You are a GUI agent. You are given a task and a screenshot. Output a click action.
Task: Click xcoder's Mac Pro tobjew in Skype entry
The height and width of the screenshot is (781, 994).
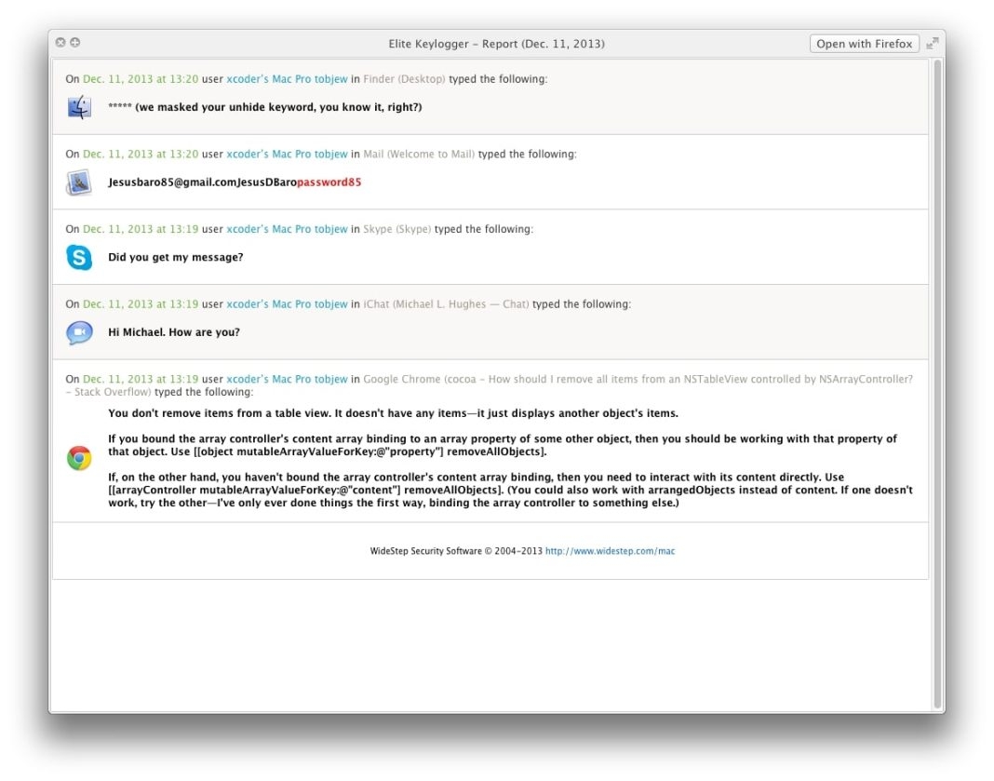(x=287, y=229)
